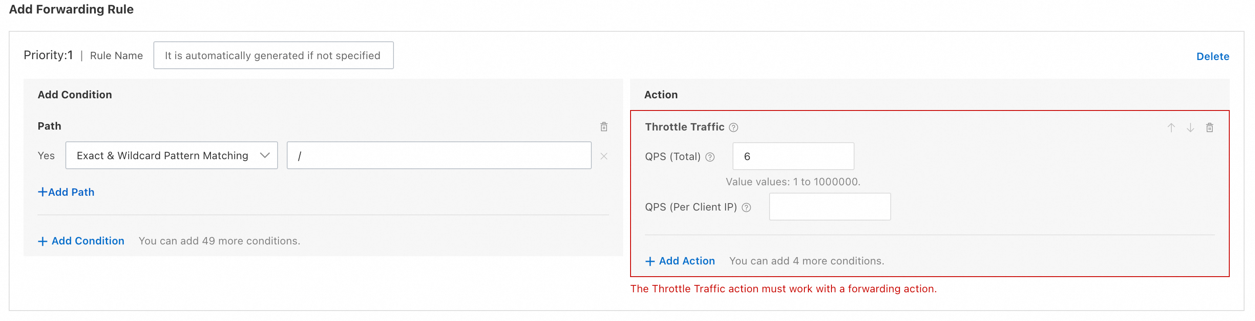Click the Add Action link
The height and width of the screenshot is (321, 1255).
coord(680,261)
